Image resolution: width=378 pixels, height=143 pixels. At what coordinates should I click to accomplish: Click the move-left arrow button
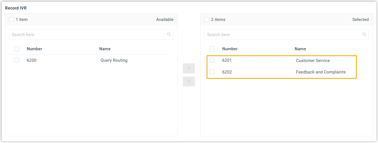(189, 81)
